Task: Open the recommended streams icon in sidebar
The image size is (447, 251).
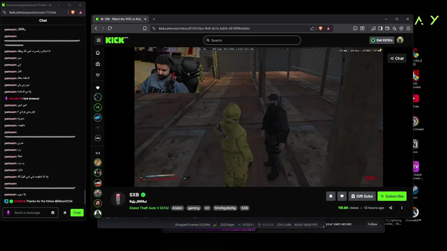Action: click(98, 153)
